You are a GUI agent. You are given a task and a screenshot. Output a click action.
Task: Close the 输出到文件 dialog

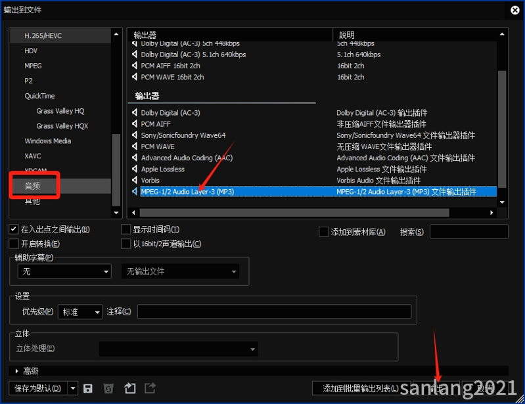point(515,10)
